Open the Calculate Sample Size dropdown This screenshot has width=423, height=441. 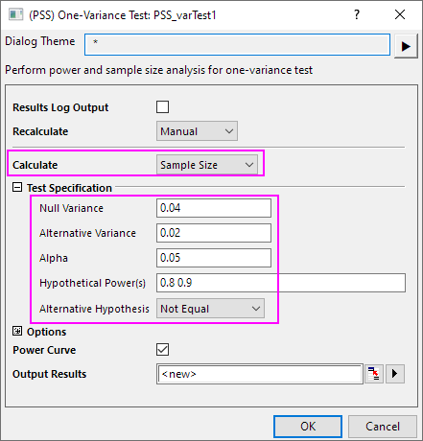207,165
